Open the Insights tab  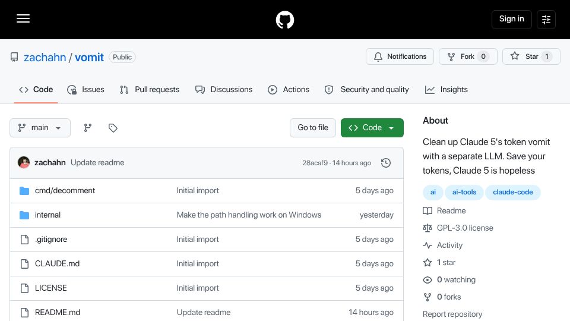click(446, 90)
